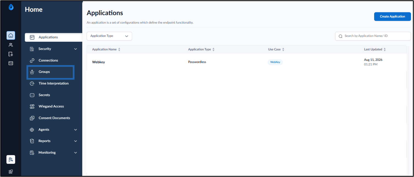Click the Create Application button
The height and width of the screenshot is (177, 414).
point(392,16)
